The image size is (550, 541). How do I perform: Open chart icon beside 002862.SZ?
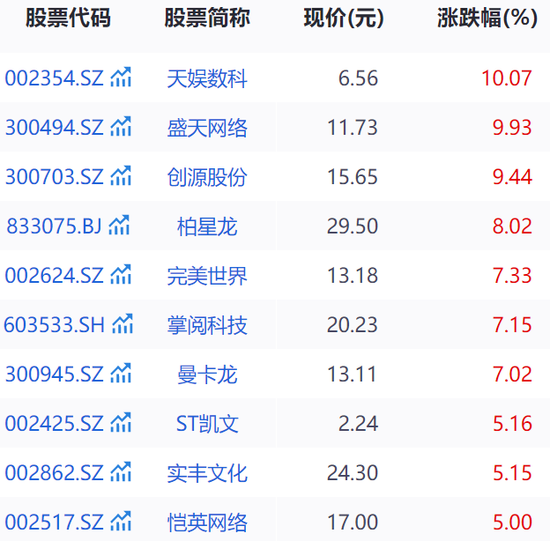[x=121, y=472]
